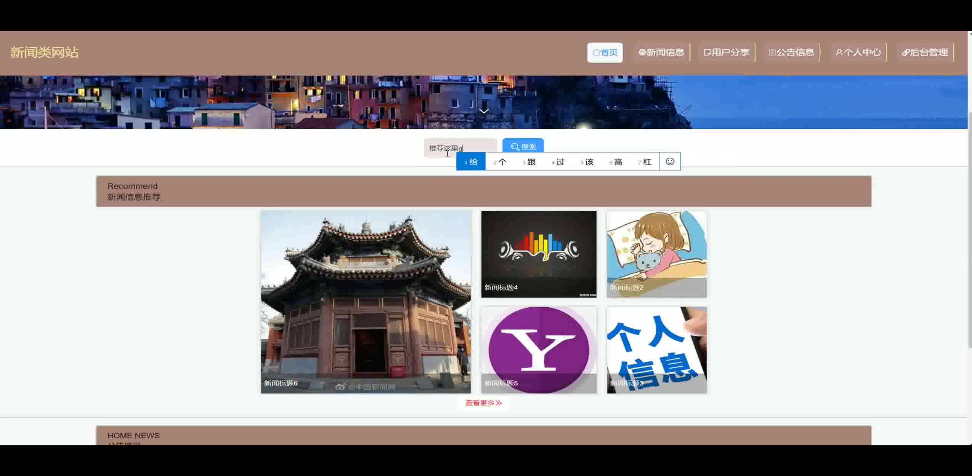Open the 新闻标题5 purple Y thumbnail

point(539,350)
